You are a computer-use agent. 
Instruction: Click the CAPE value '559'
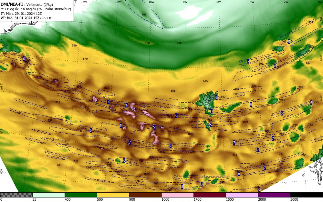coord(74,45)
